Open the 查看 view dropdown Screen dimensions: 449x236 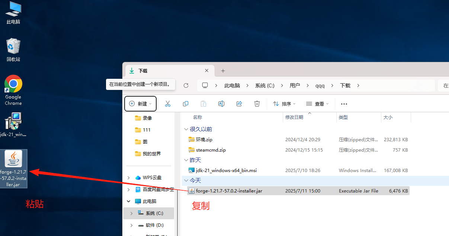(317, 104)
